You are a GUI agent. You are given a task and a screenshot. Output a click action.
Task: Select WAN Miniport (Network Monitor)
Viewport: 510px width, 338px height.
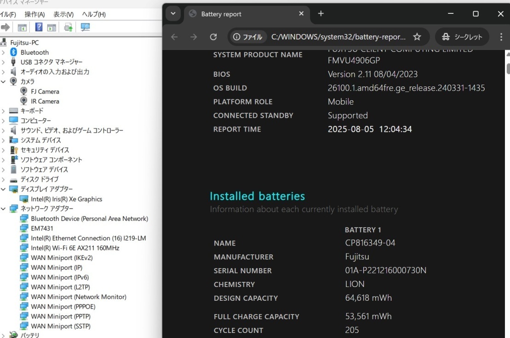79,297
